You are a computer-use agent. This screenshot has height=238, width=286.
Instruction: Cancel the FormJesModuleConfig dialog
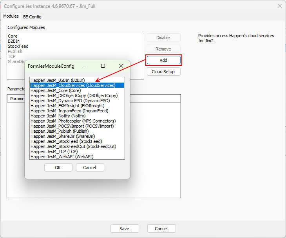pyautogui.click(x=90, y=168)
